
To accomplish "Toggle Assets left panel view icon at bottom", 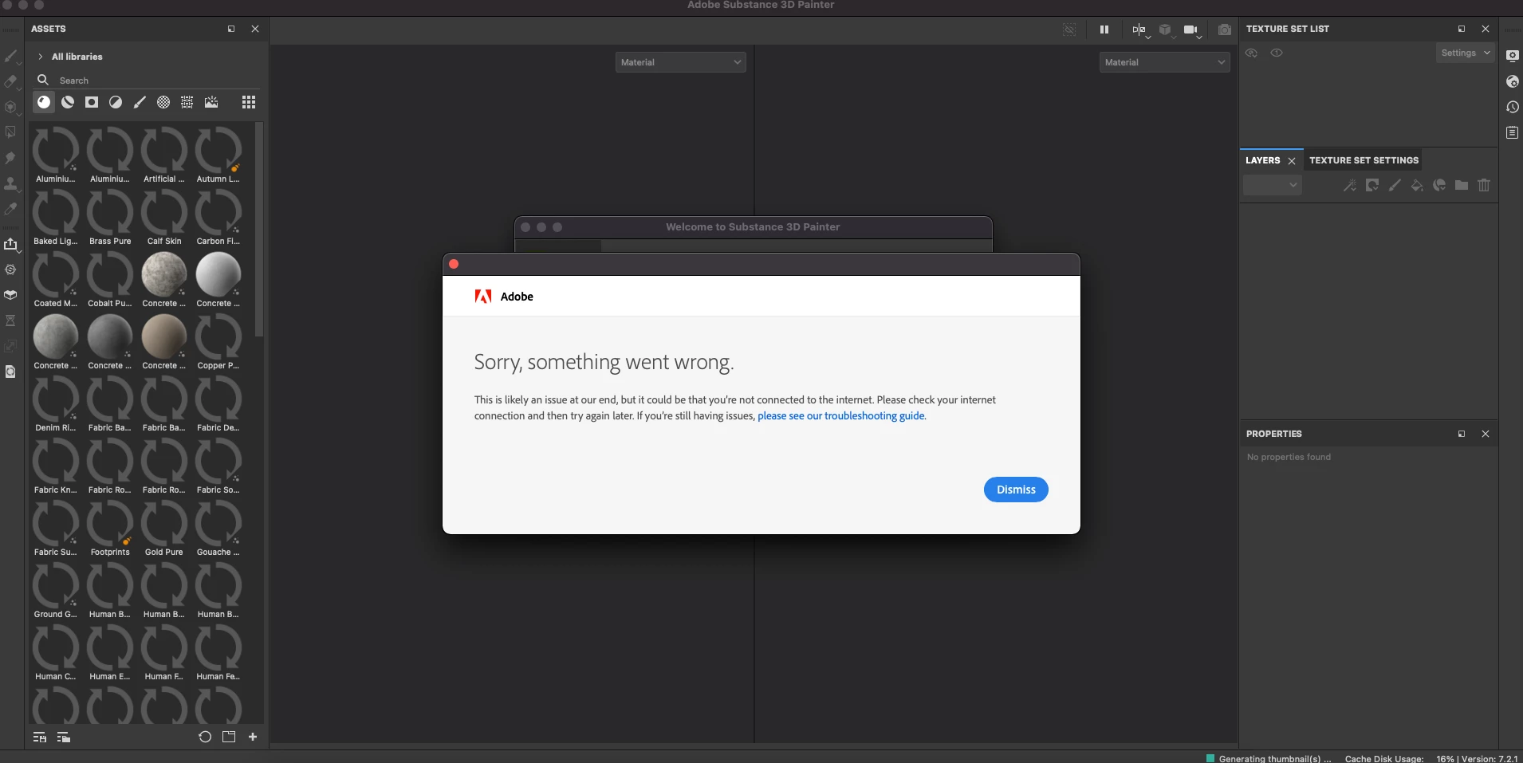I will tap(39, 737).
